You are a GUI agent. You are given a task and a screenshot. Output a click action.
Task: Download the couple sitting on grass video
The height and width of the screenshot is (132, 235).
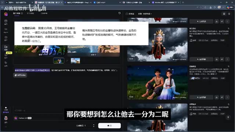[x=217, y=97]
